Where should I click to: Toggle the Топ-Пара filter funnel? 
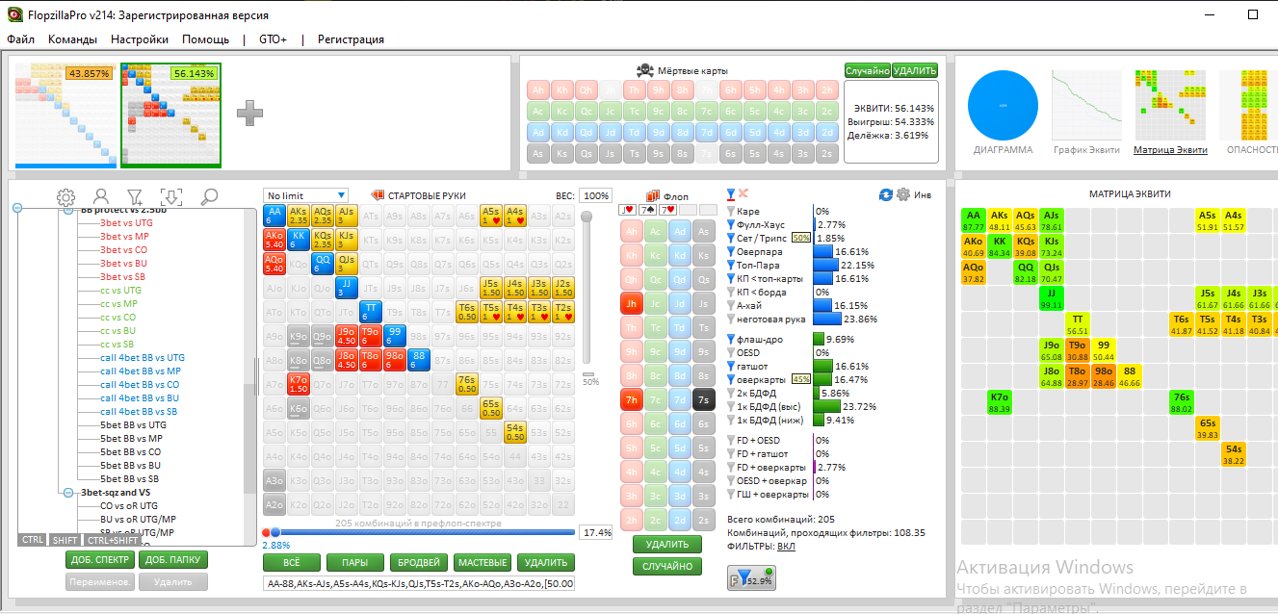(x=731, y=265)
